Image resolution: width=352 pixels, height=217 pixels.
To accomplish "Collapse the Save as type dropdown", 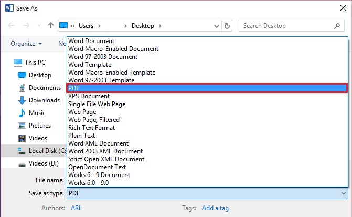I will [344, 193].
